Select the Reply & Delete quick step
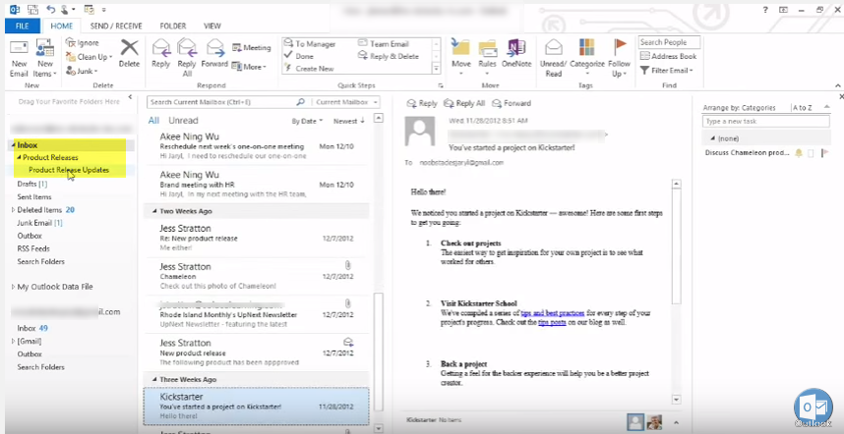Screen dimensions: 844x434 (x=389, y=56)
